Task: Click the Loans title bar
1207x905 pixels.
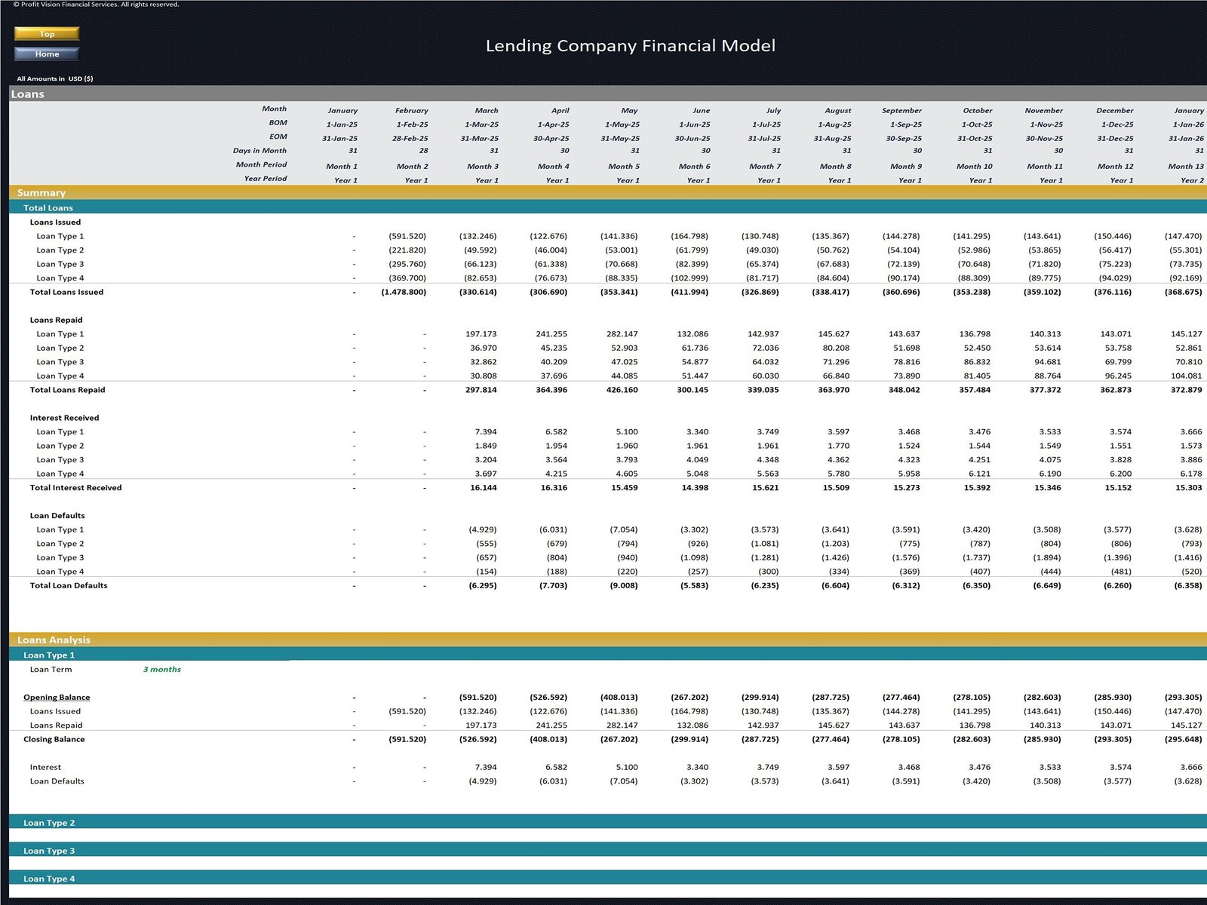Action: click(x=28, y=94)
